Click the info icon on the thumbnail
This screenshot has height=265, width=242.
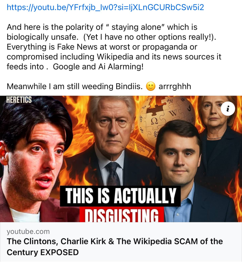click(228, 108)
